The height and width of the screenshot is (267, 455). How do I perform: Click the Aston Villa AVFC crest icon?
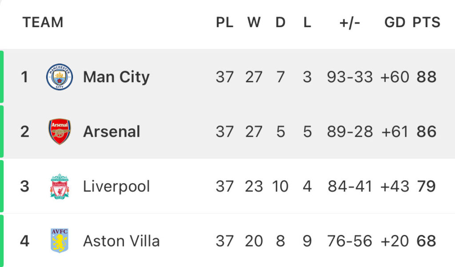60,241
